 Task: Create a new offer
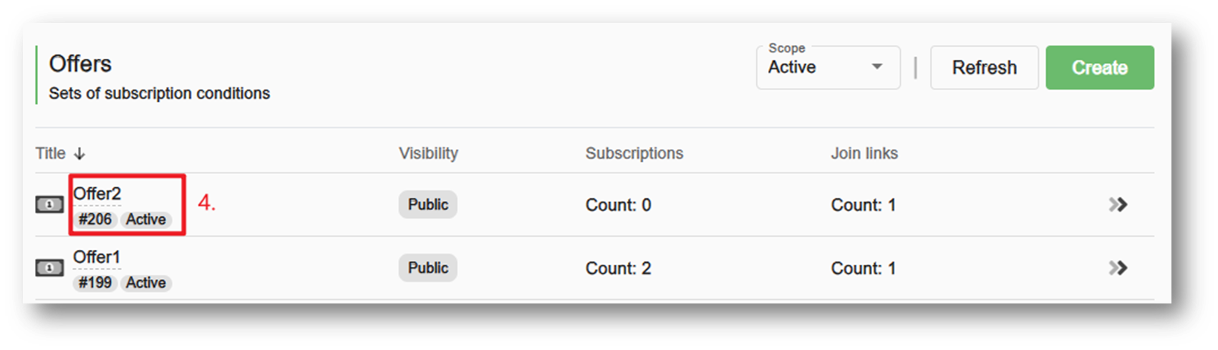tap(1100, 67)
